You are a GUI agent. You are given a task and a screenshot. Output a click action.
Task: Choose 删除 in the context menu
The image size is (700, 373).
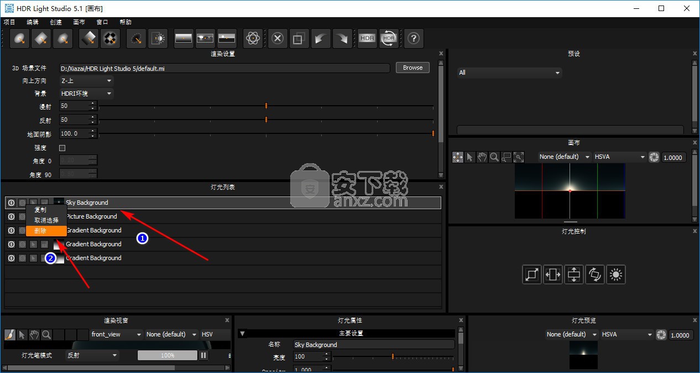(x=46, y=231)
